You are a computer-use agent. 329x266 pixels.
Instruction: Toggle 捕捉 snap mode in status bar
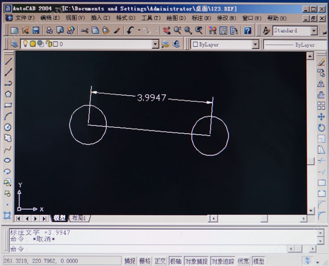[130, 261]
